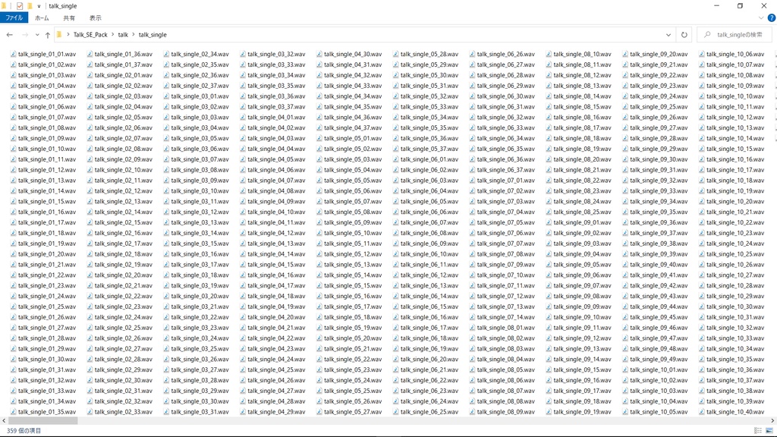Screen dimensions: 777x437
Task: Open the ファイル menu tab
Action: [x=14, y=18]
